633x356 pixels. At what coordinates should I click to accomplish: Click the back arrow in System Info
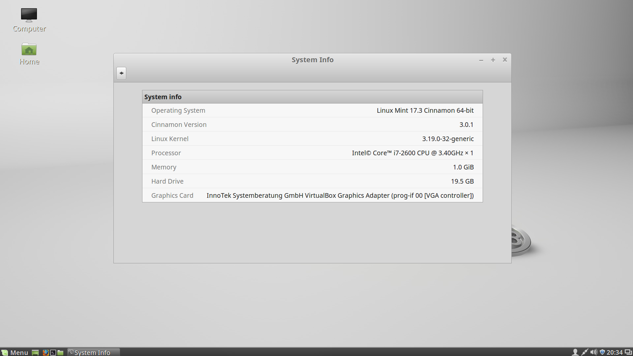pos(121,73)
